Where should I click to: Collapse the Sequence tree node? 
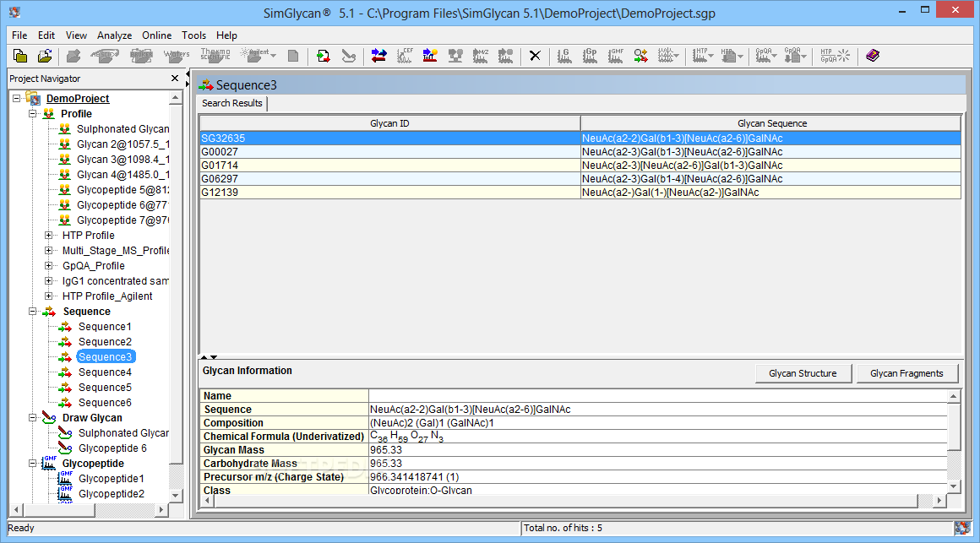click(32, 311)
